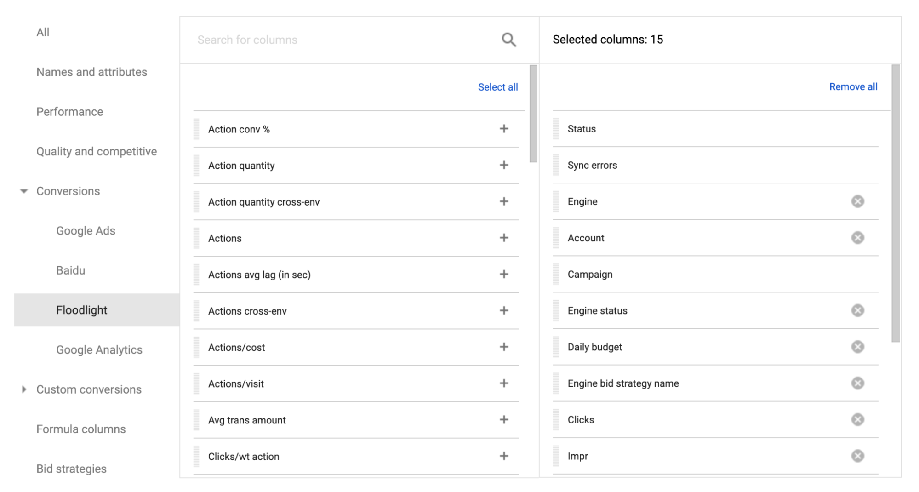Switch to the Google Analytics category
919x492 pixels.
[99, 349]
